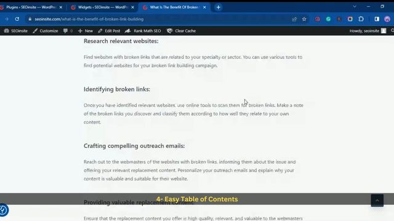Open the red square browser extension
Screen dimensions: 394x221
318,19
